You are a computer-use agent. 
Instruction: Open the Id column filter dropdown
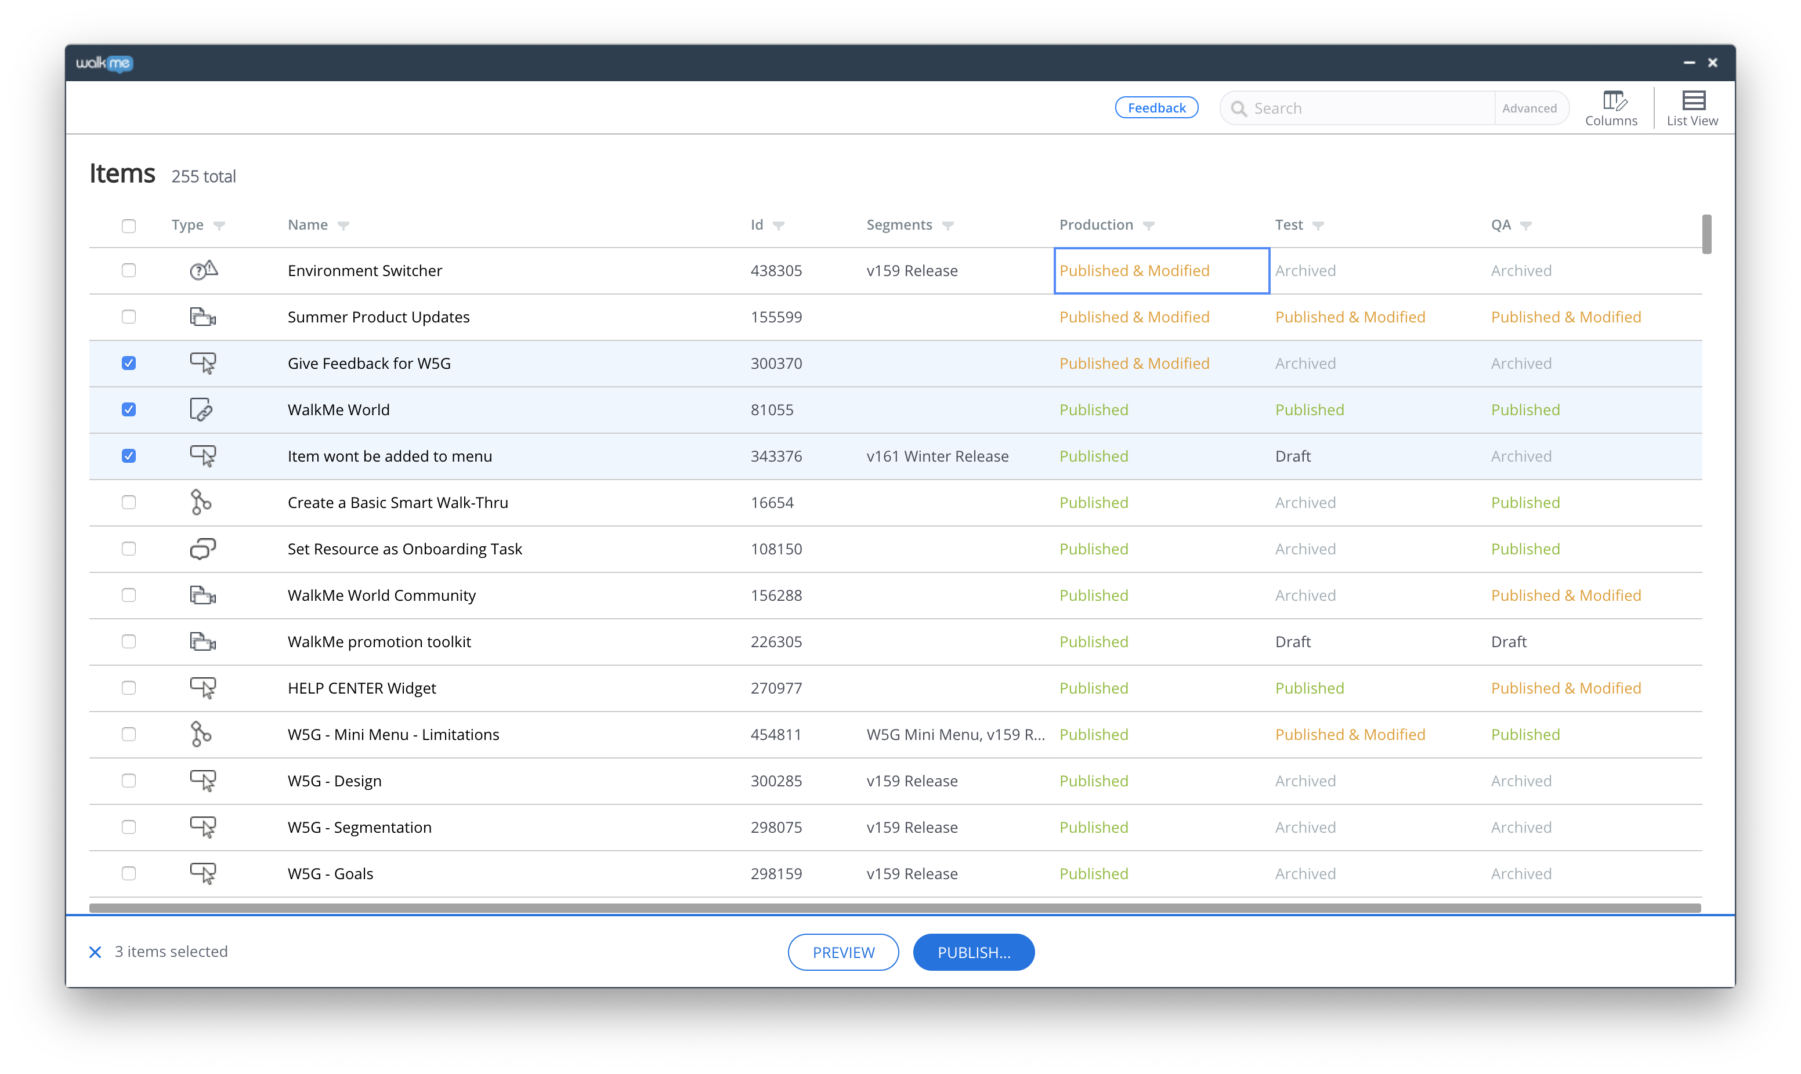point(779,226)
